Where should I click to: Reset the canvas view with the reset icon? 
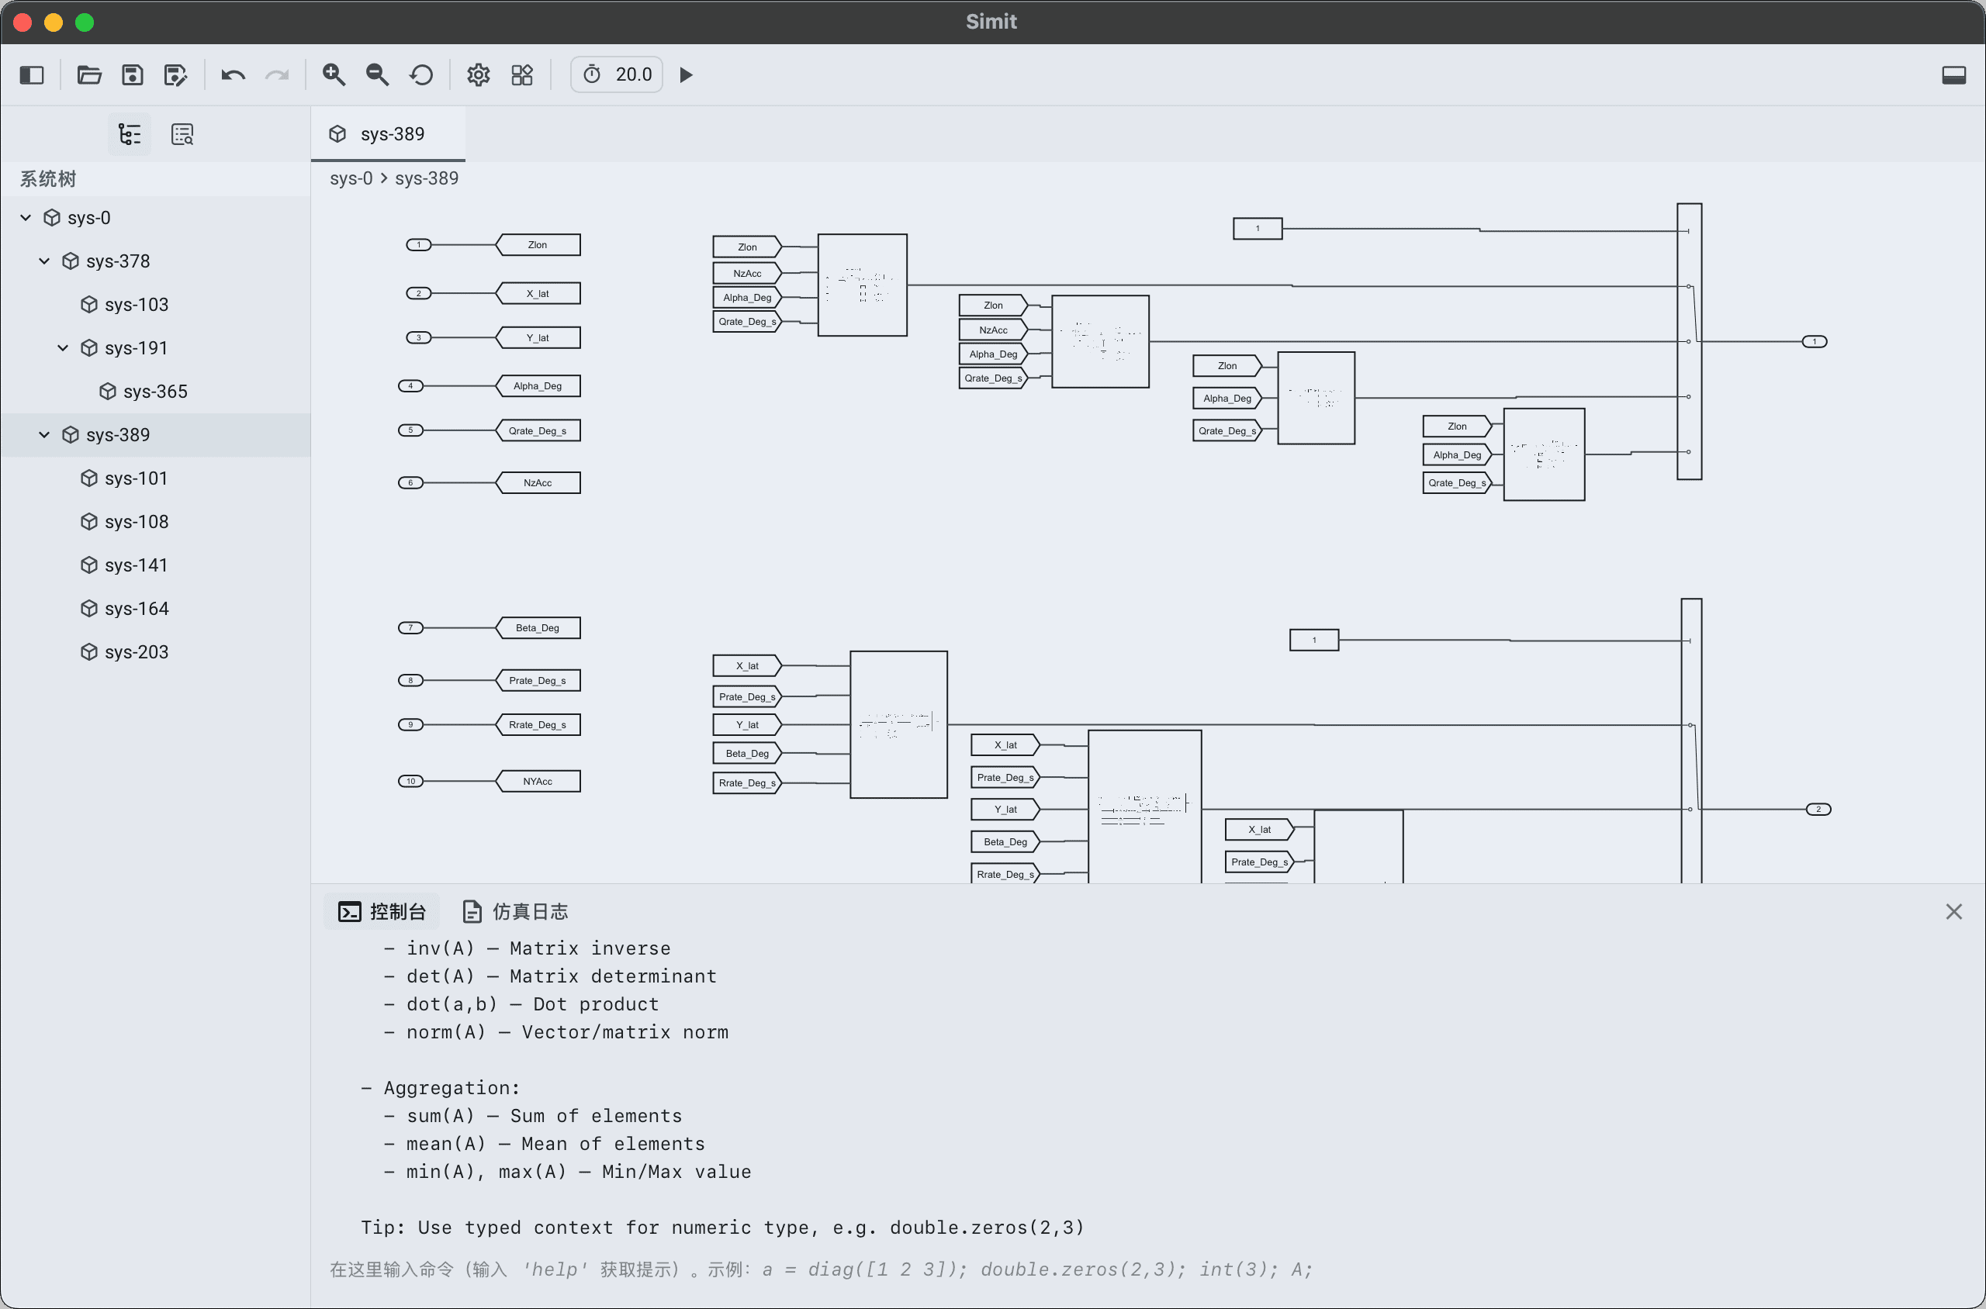point(421,74)
